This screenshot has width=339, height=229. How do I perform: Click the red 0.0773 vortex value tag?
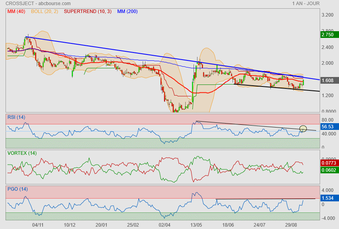[329, 163]
